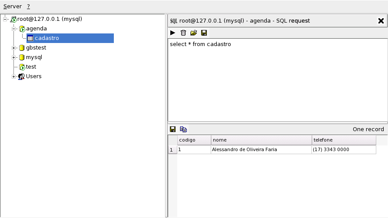The image size is (388, 218).
Task: Expand the gbstest database node
Action: click(x=13, y=48)
